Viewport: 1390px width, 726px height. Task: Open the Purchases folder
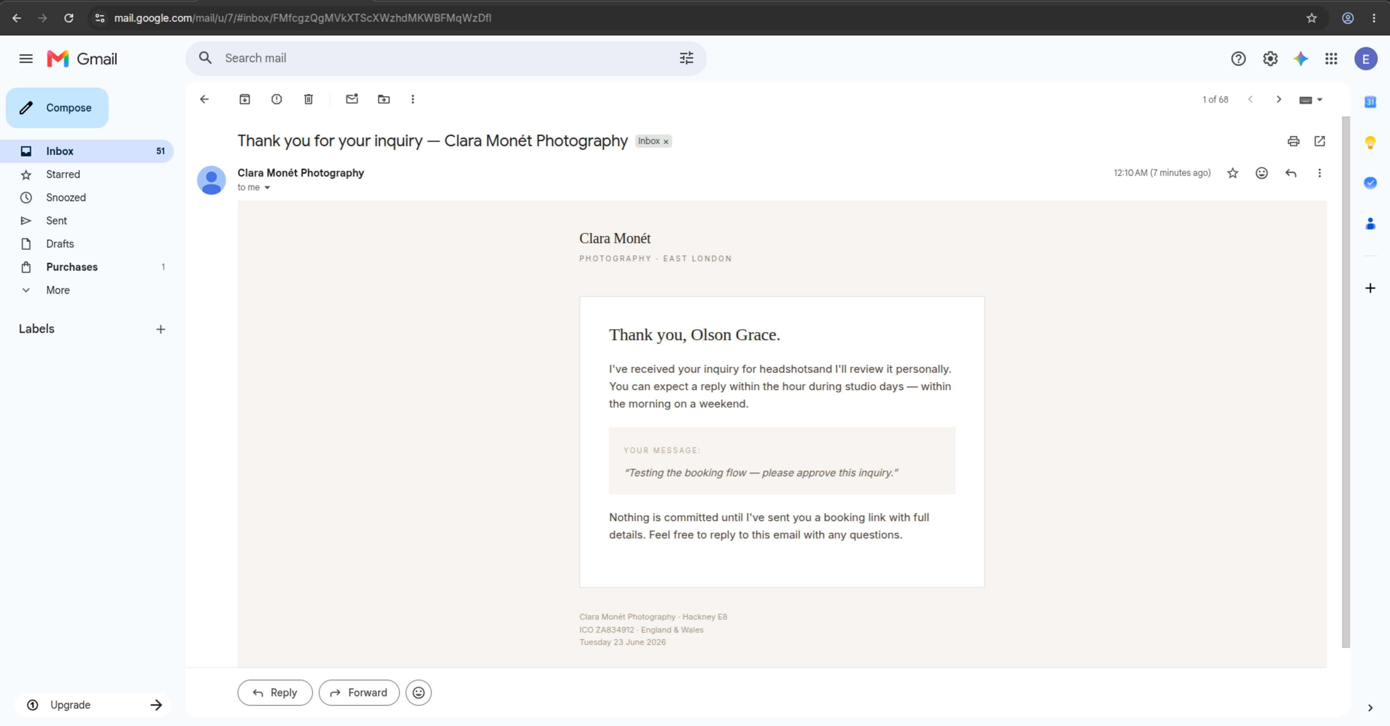[x=87, y=267]
